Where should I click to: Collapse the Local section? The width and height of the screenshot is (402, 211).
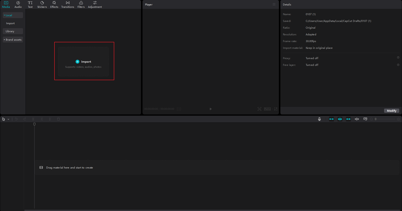[x=13, y=15]
